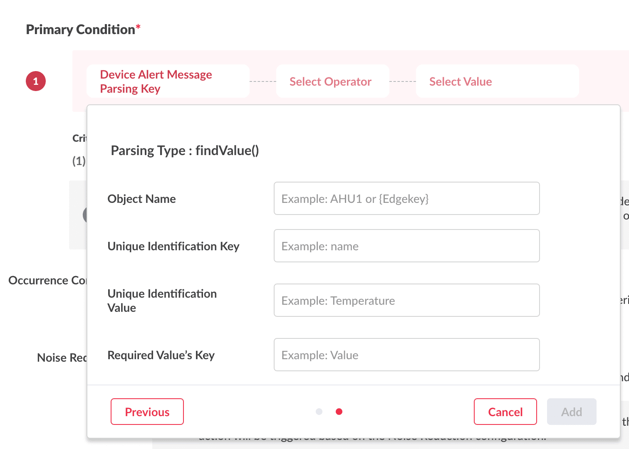Click the red condition number 1 badge

point(36,81)
